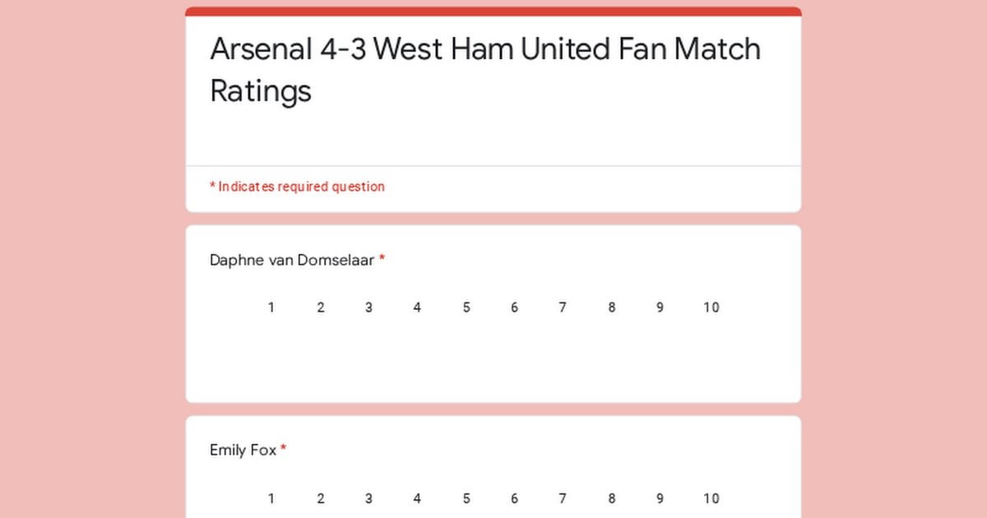Pick rating 5 for Daphne van Domselaar
Screen dimensions: 987x518
[466, 308]
